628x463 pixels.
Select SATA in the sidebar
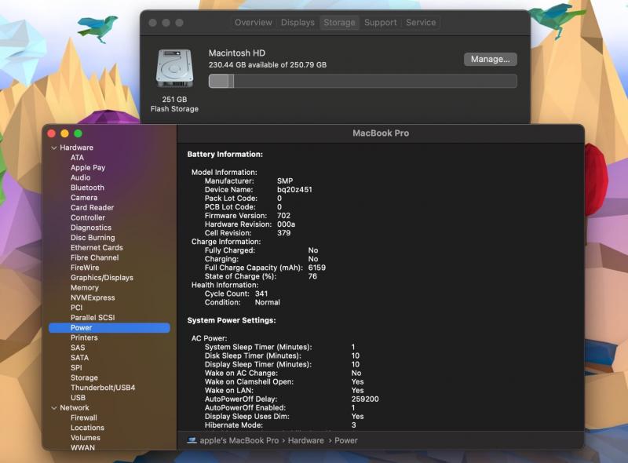point(80,358)
